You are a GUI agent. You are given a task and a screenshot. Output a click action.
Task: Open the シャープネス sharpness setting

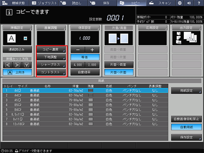pos(51,65)
